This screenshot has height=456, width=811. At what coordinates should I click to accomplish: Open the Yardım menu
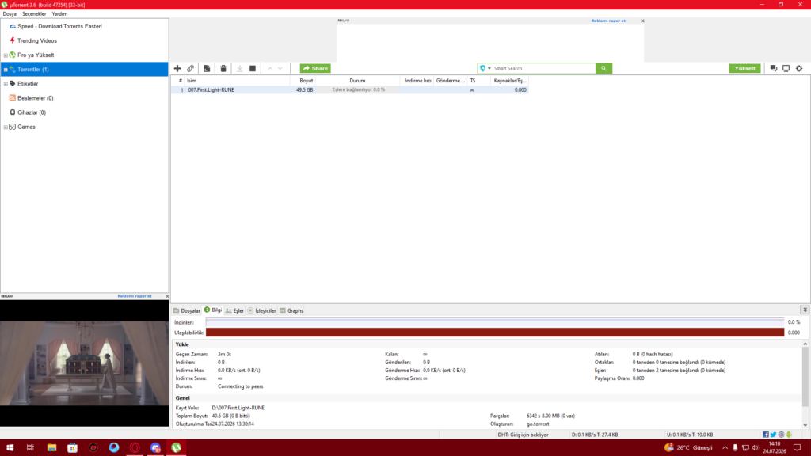(x=59, y=14)
